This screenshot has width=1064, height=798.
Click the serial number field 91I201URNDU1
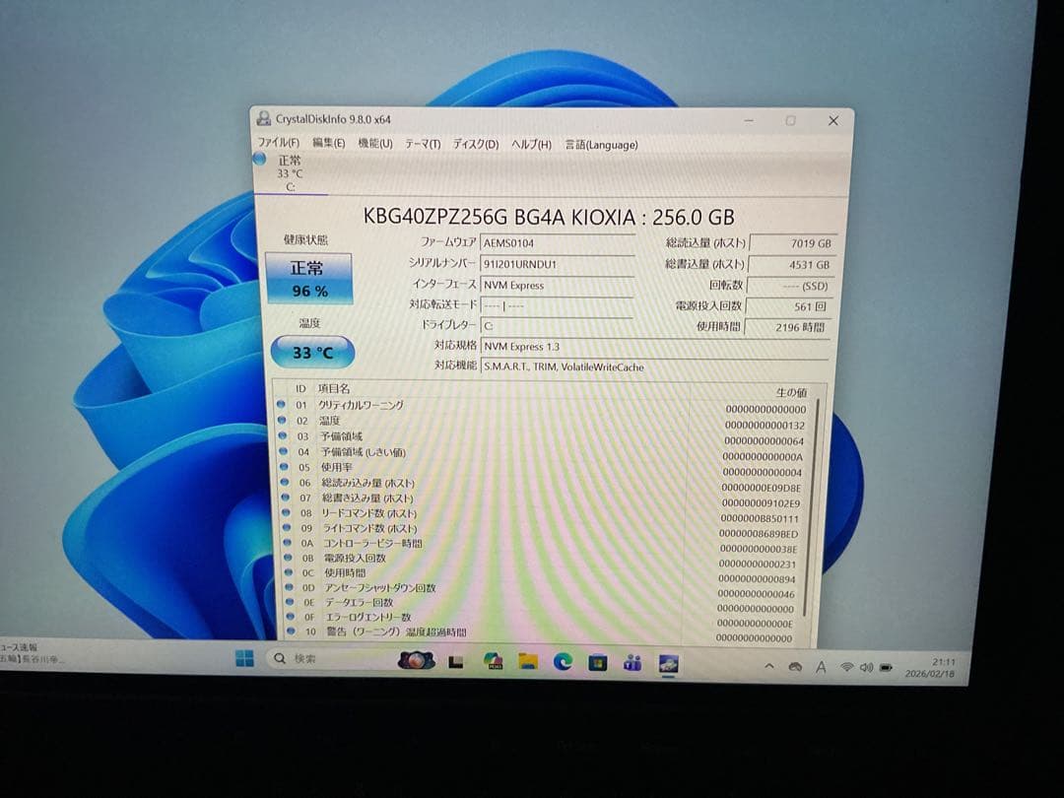557,264
